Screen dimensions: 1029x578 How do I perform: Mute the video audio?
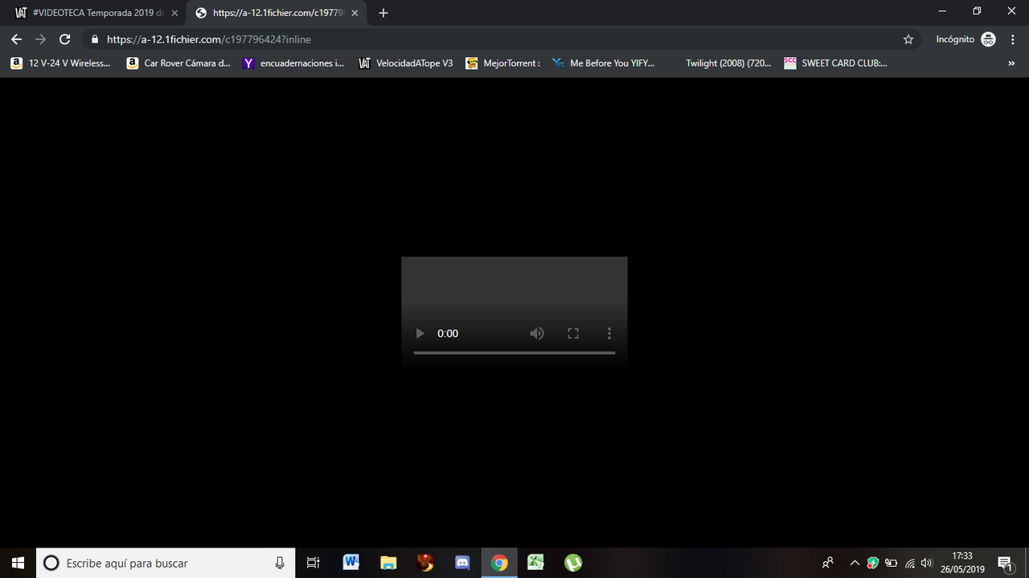[x=536, y=333]
